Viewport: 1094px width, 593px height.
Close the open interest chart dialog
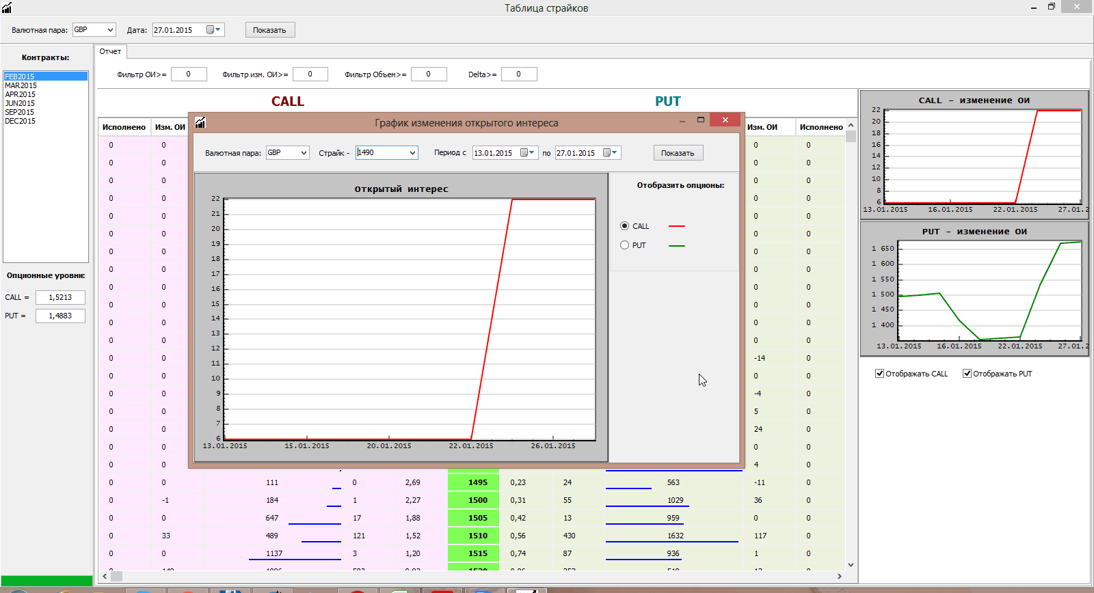click(x=725, y=120)
